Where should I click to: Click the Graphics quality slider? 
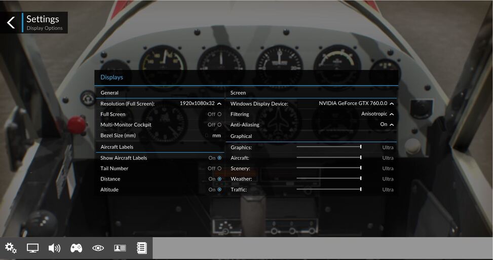point(329,147)
